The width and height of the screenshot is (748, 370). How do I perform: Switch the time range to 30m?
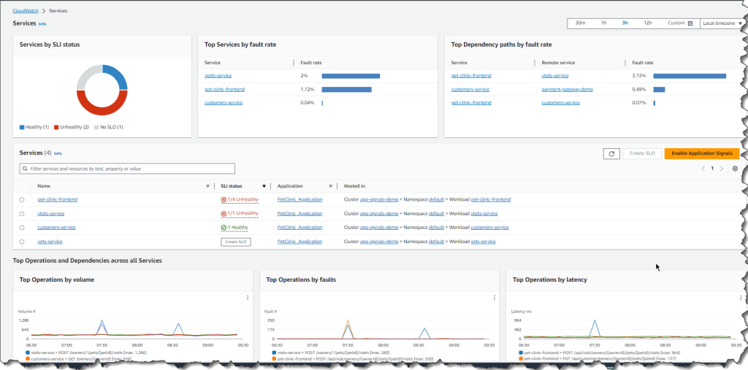(x=580, y=23)
